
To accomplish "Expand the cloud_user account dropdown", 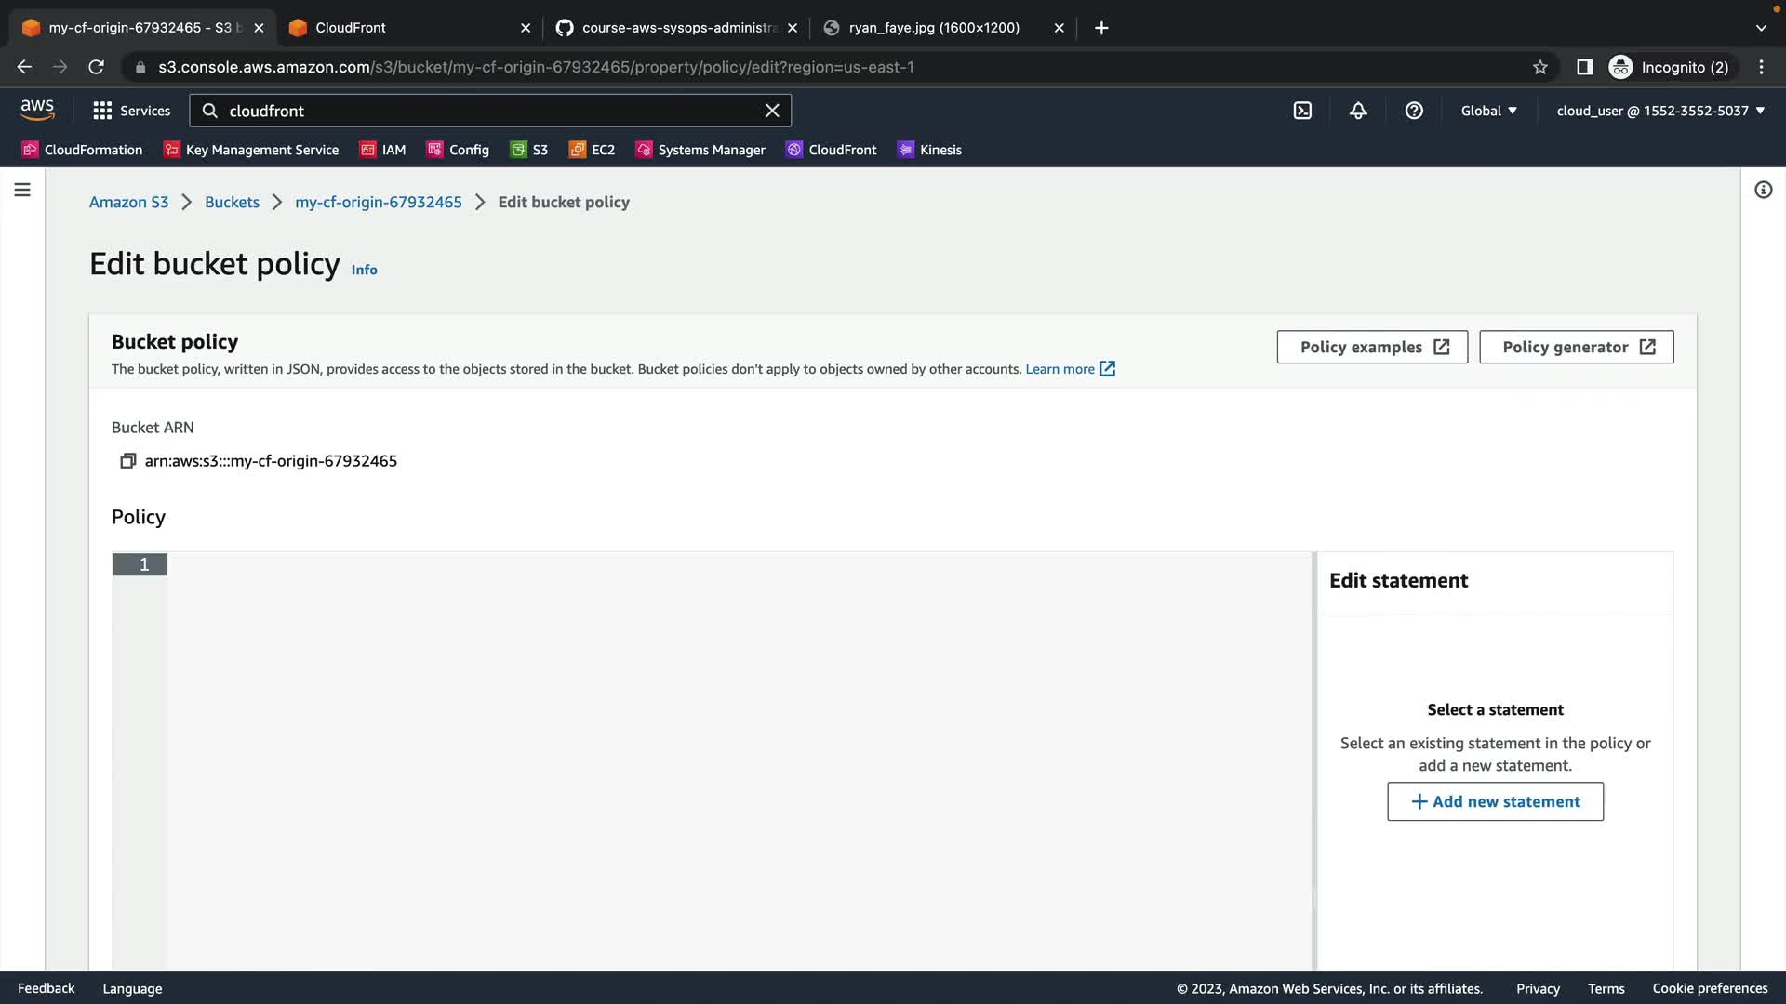I will 1660,111.
